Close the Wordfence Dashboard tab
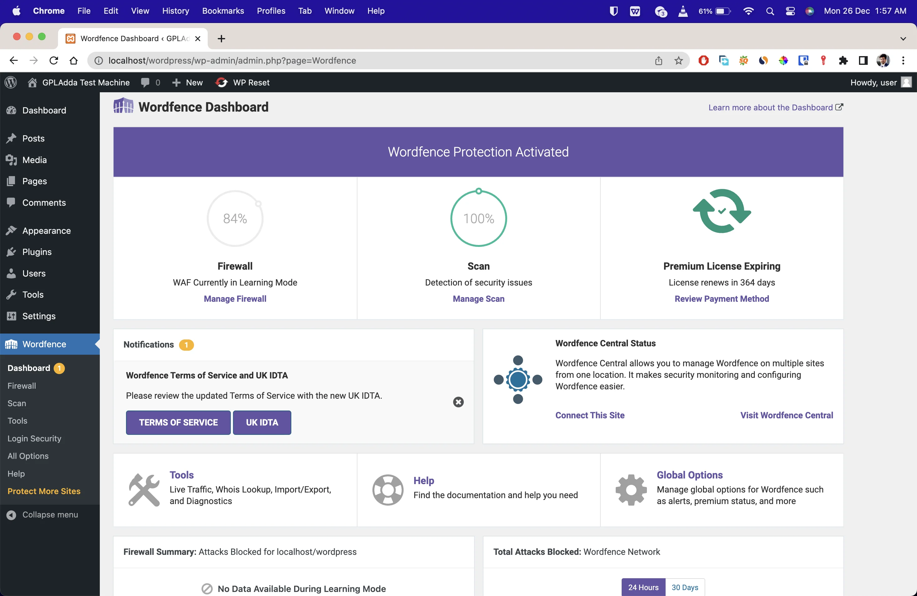 pos(198,39)
